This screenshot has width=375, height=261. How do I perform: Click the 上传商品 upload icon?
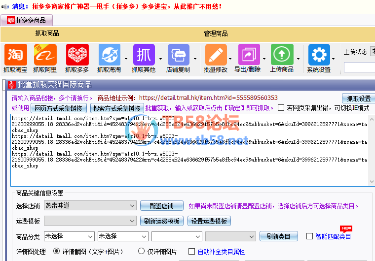coord(282,55)
